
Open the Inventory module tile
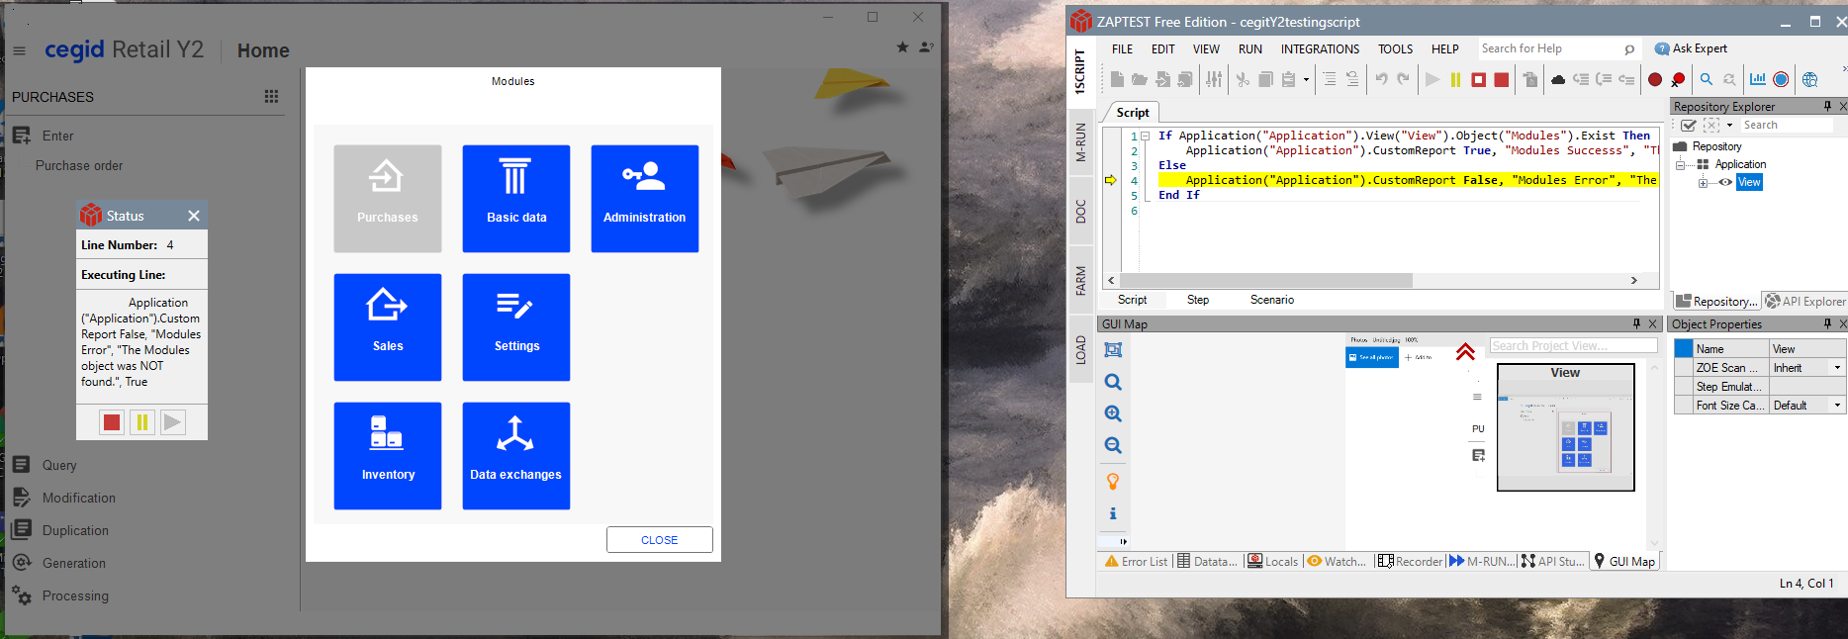pos(388,456)
